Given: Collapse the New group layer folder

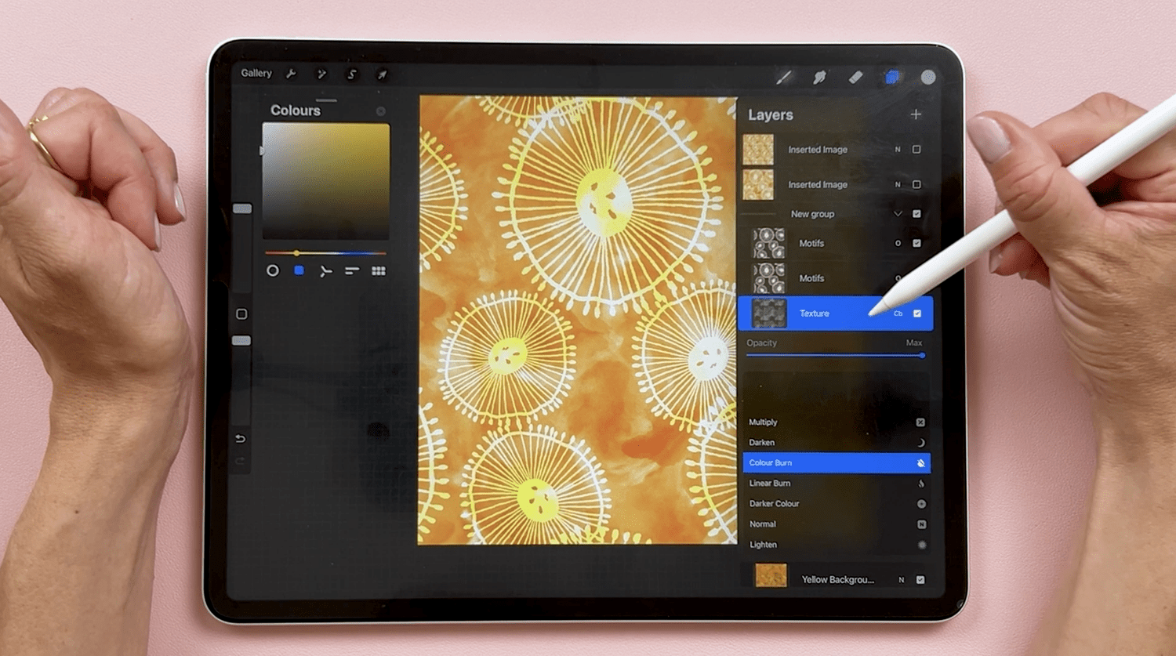Looking at the screenshot, I should pyautogui.click(x=897, y=213).
